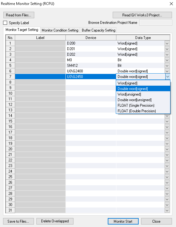Click Read GX Works3 Project button
The width and height of the screenshot is (176, 227).
[x=142, y=15]
